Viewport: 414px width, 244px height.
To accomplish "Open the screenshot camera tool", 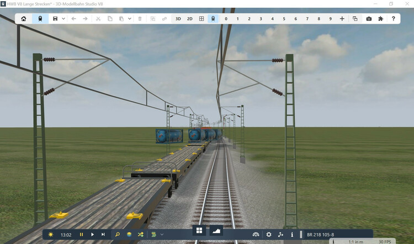I will click(369, 19).
